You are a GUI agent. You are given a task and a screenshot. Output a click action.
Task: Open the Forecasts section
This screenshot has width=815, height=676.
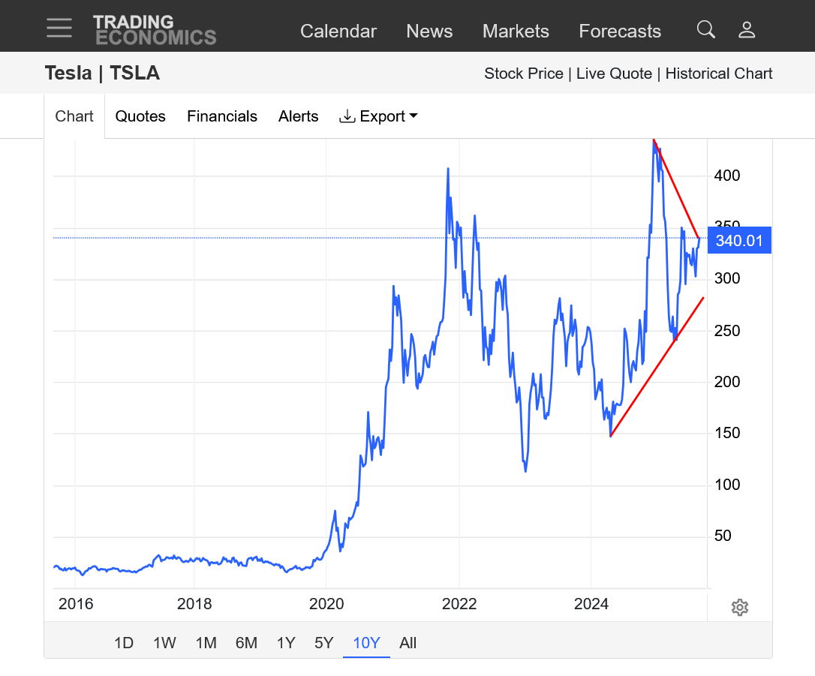pos(620,32)
